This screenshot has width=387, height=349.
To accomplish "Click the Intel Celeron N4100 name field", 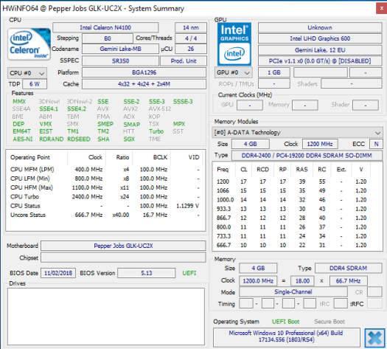I will click(105, 27).
